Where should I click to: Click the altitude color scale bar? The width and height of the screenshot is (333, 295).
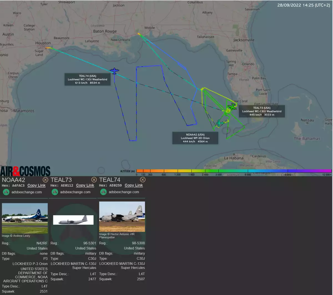pos(234,171)
